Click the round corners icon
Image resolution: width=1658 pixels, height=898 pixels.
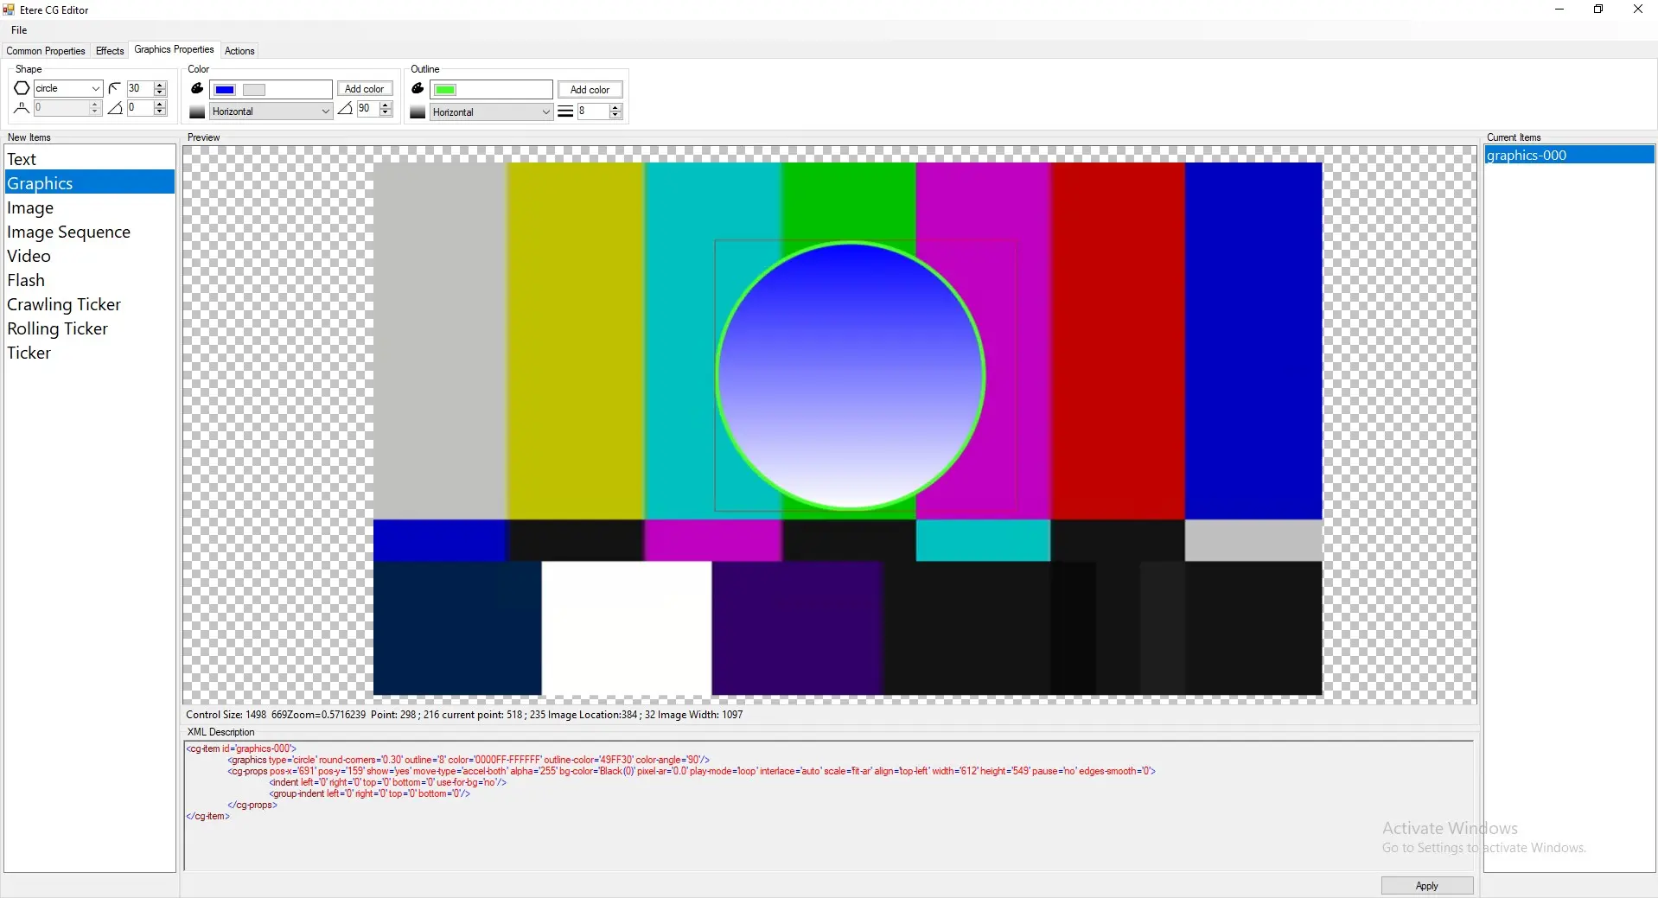click(115, 88)
